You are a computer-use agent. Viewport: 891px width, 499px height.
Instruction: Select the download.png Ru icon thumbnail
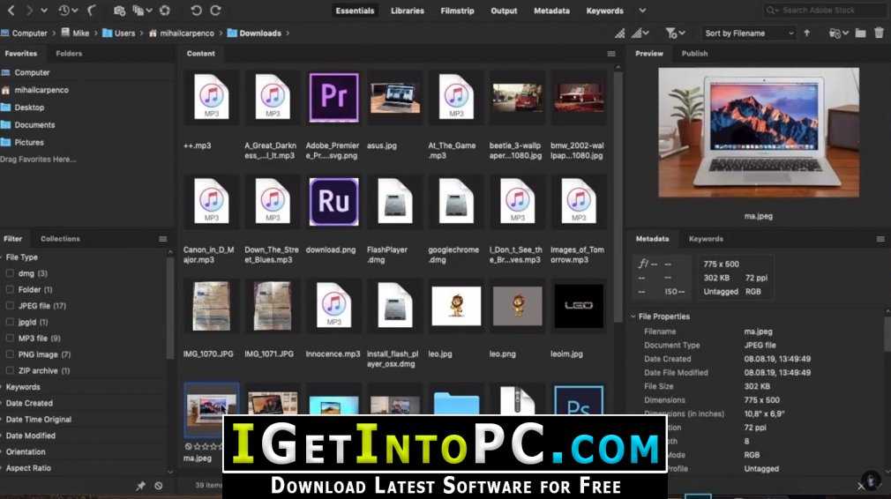333,202
